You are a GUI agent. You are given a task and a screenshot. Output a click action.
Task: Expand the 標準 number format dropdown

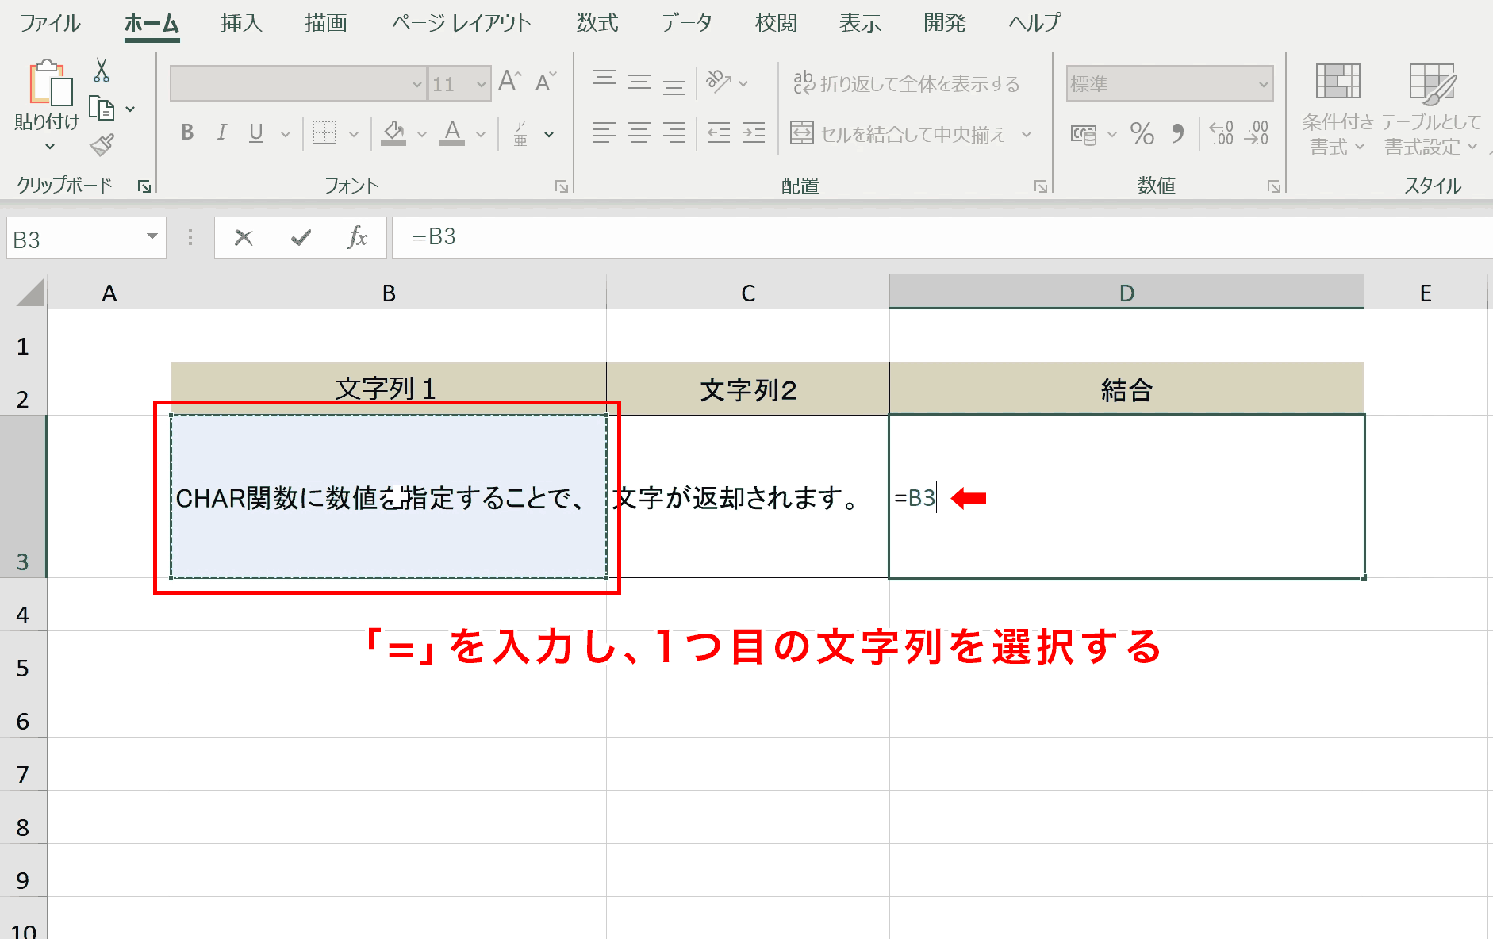[1263, 84]
